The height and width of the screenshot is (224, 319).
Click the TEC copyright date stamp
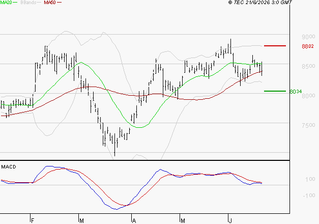(260, 3)
